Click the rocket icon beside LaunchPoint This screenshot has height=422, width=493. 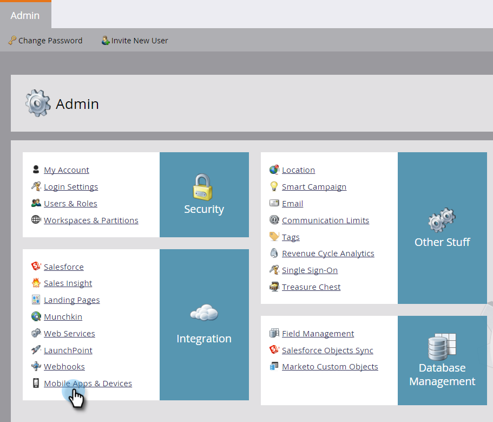(x=36, y=349)
